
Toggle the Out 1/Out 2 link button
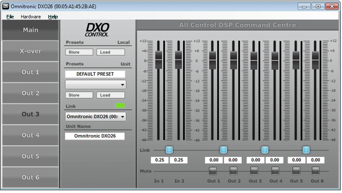(224, 150)
